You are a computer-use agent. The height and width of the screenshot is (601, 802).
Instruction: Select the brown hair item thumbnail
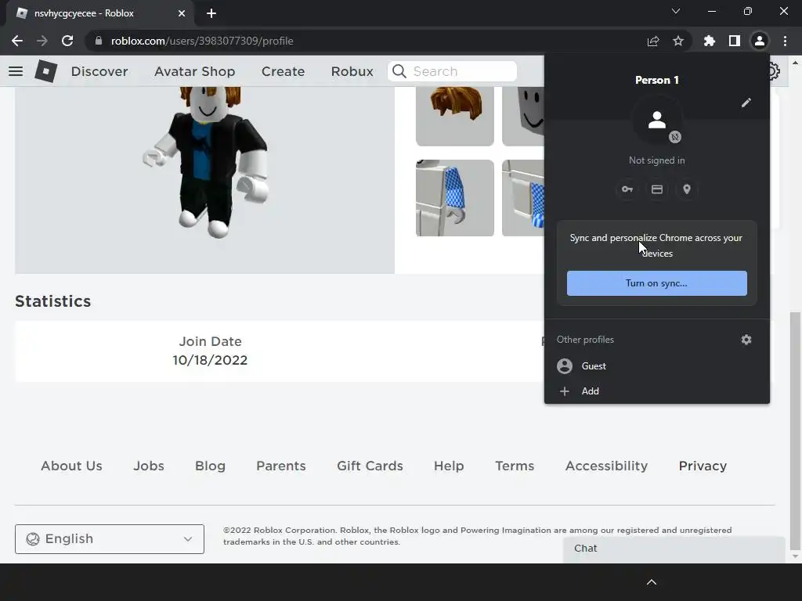click(455, 116)
